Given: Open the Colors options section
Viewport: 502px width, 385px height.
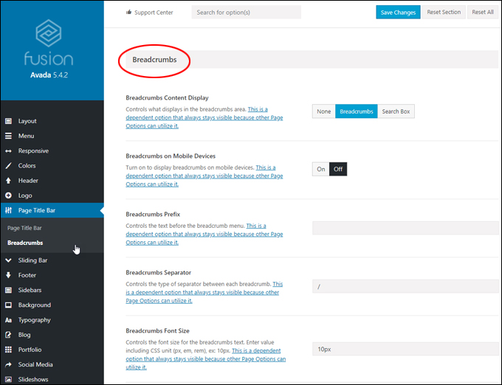Looking at the screenshot, I should click(x=52, y=166).
